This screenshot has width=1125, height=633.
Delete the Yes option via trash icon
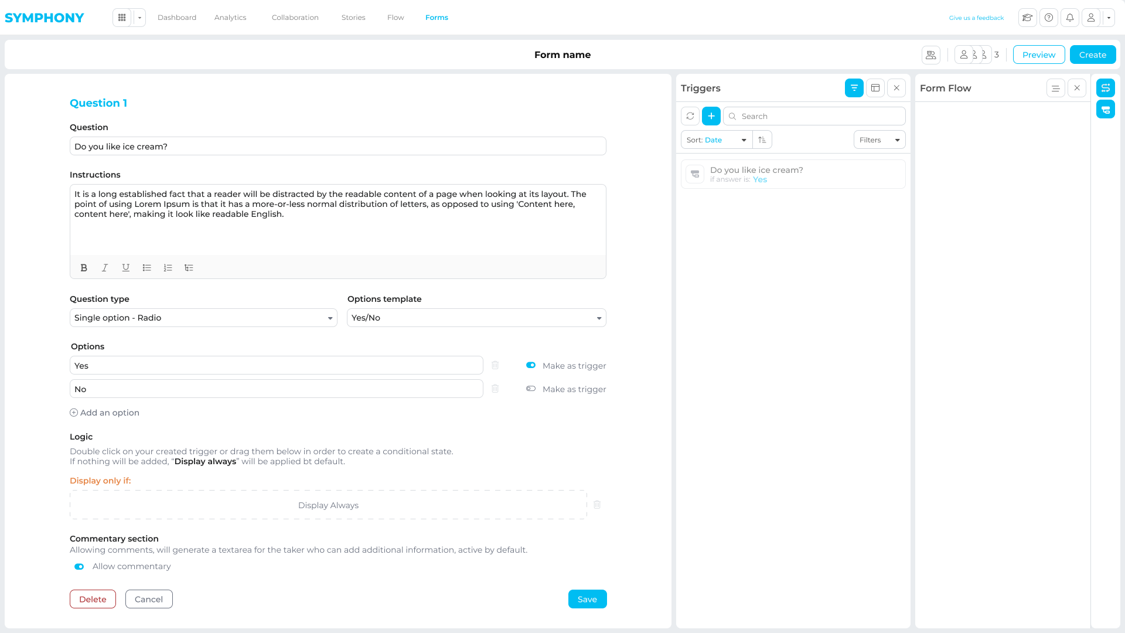point(495,365)
